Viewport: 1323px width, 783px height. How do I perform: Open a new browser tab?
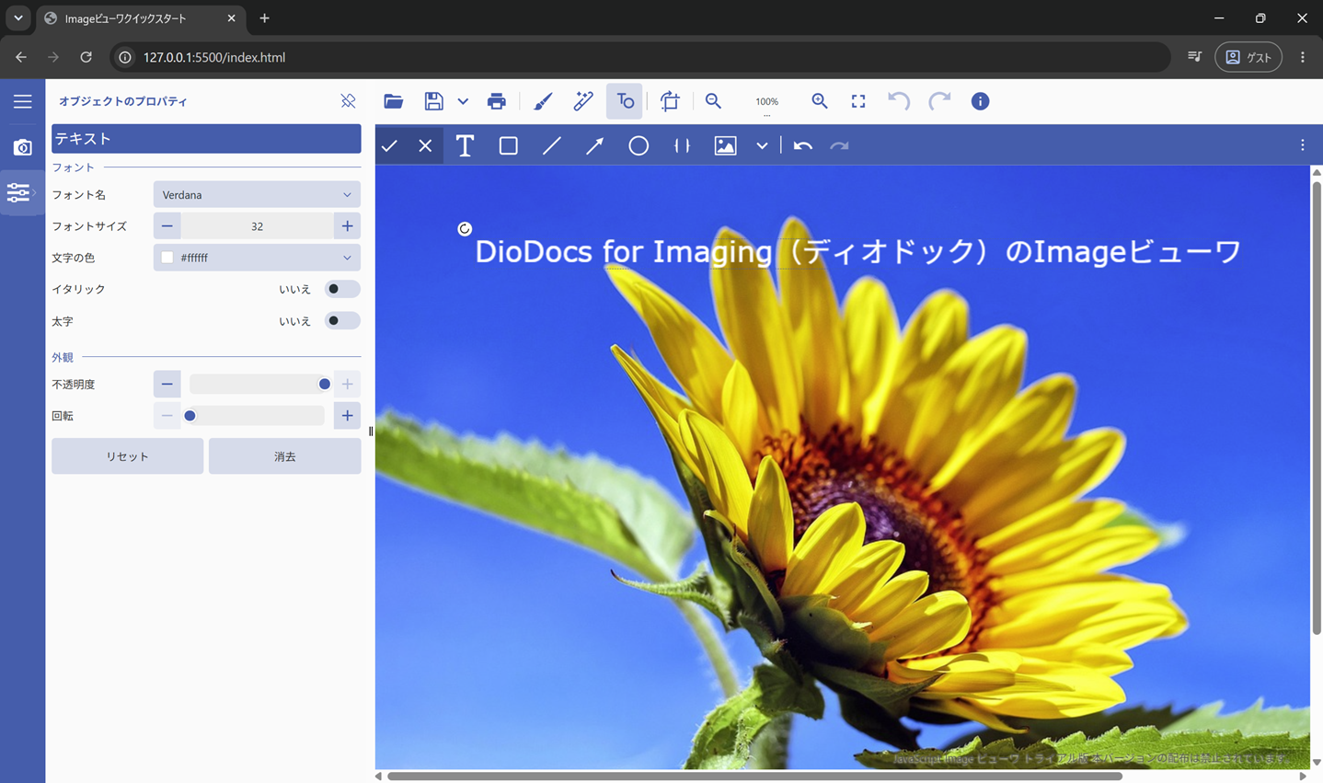click(x=265, y=18)
